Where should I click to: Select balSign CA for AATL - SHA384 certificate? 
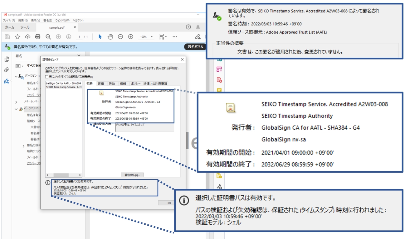[x=64, y=84]
